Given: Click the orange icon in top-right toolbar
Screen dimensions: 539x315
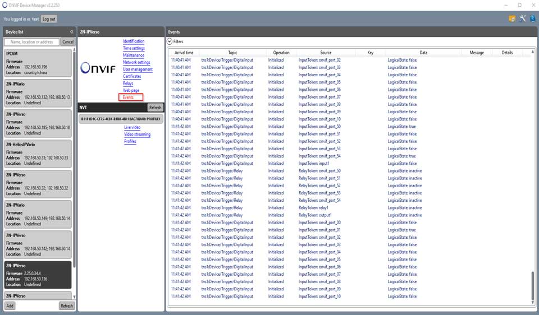Looking at the screenshot, I should [511, 18].
